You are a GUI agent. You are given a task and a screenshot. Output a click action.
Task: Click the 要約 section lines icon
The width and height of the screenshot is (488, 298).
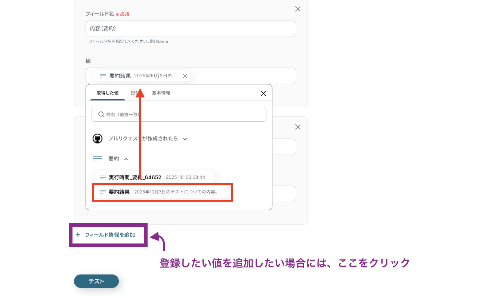(98, 159)
